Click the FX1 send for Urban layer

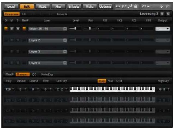[x=104, y=29]
